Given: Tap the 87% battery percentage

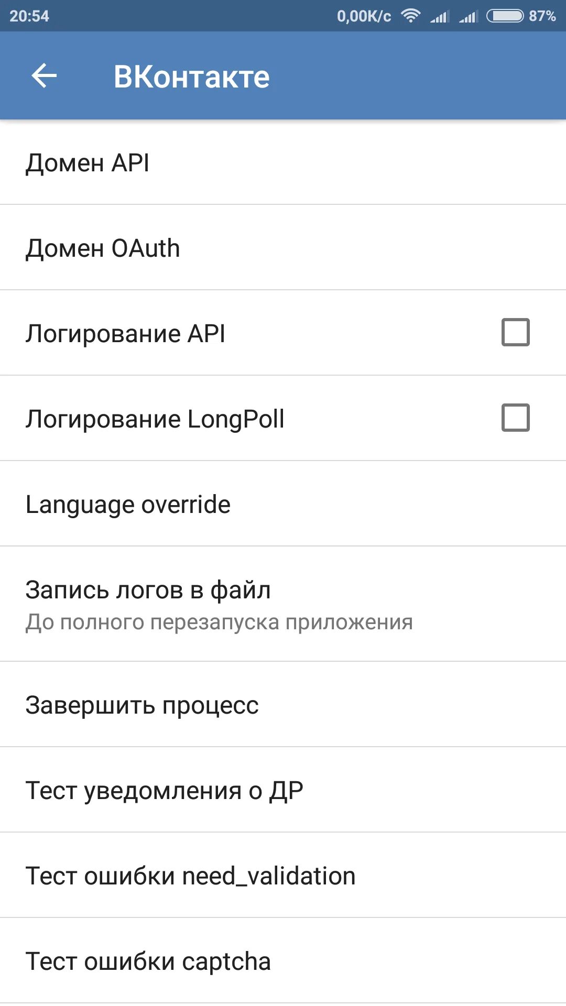Looking at the screenshot, I should [542, 16].
